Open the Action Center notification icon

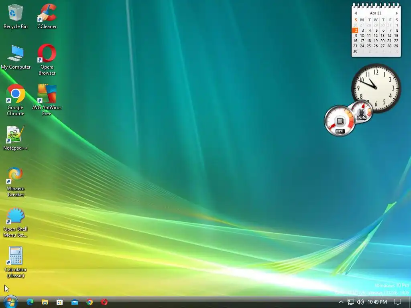tap(398, 302)
